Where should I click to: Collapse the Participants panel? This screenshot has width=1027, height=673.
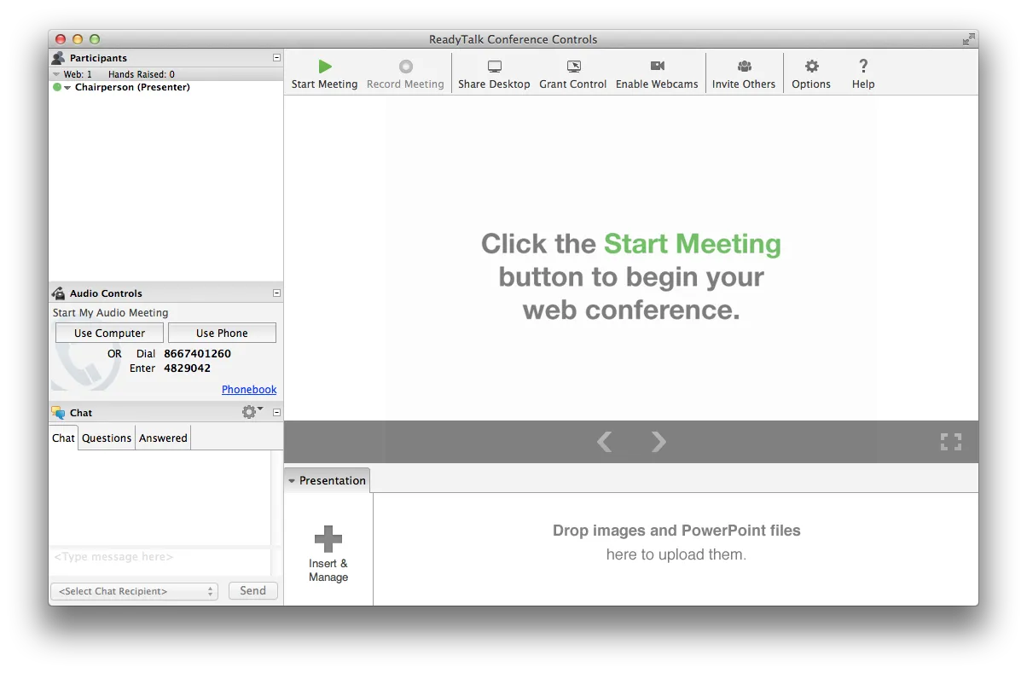275,57
